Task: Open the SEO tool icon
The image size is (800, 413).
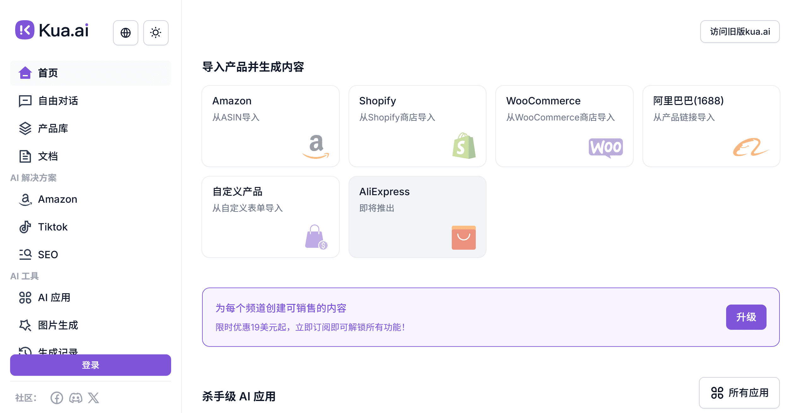Action: pyautogui.click(x=25, y=254)
